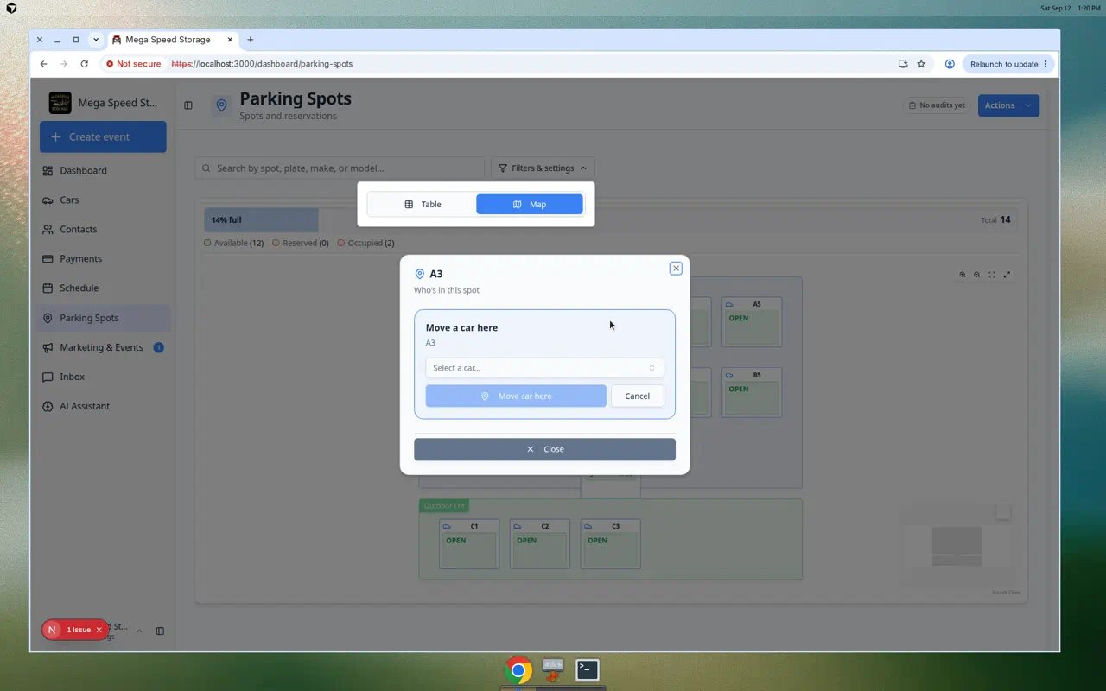Click Relaunch to update button
Viewport: 1106px width, 691px height.
(1008, 64)
